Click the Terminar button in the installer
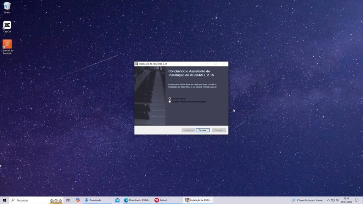This screenshot has width=363, height=204. pos(202,130)
